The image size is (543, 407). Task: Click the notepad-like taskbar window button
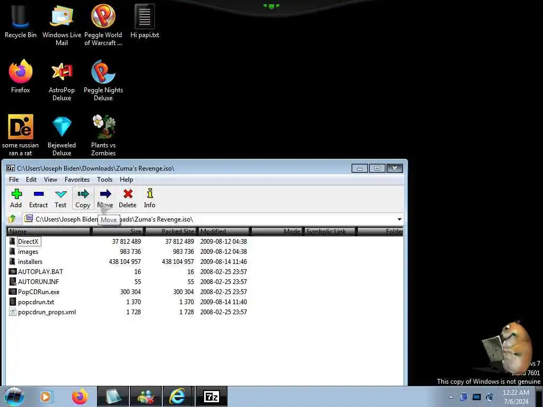tap(113, 396)
